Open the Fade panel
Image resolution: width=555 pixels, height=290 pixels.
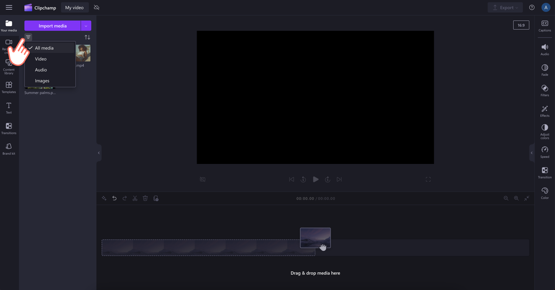pyautogui.click(x=545, y=70)
